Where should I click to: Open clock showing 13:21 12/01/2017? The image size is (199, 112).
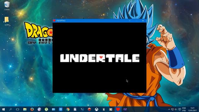(x=192, y=109)
